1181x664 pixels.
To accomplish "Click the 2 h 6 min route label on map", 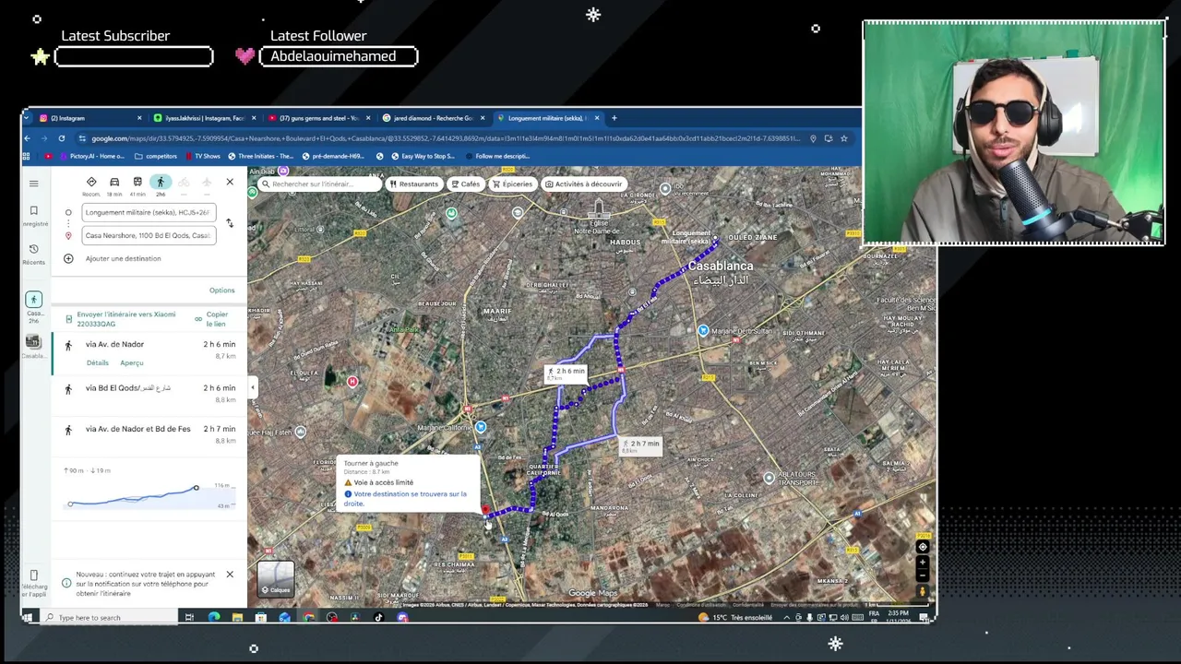I will pos(566,373).
